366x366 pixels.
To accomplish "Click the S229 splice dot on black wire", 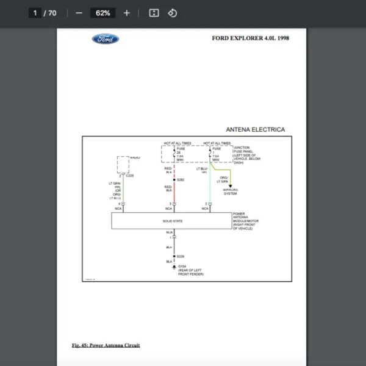I will 174,256.
